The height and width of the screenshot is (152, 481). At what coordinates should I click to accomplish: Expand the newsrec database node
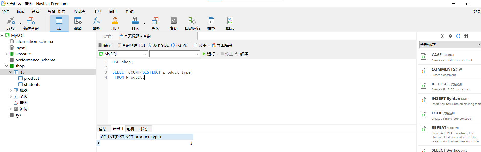coord(6,54)
